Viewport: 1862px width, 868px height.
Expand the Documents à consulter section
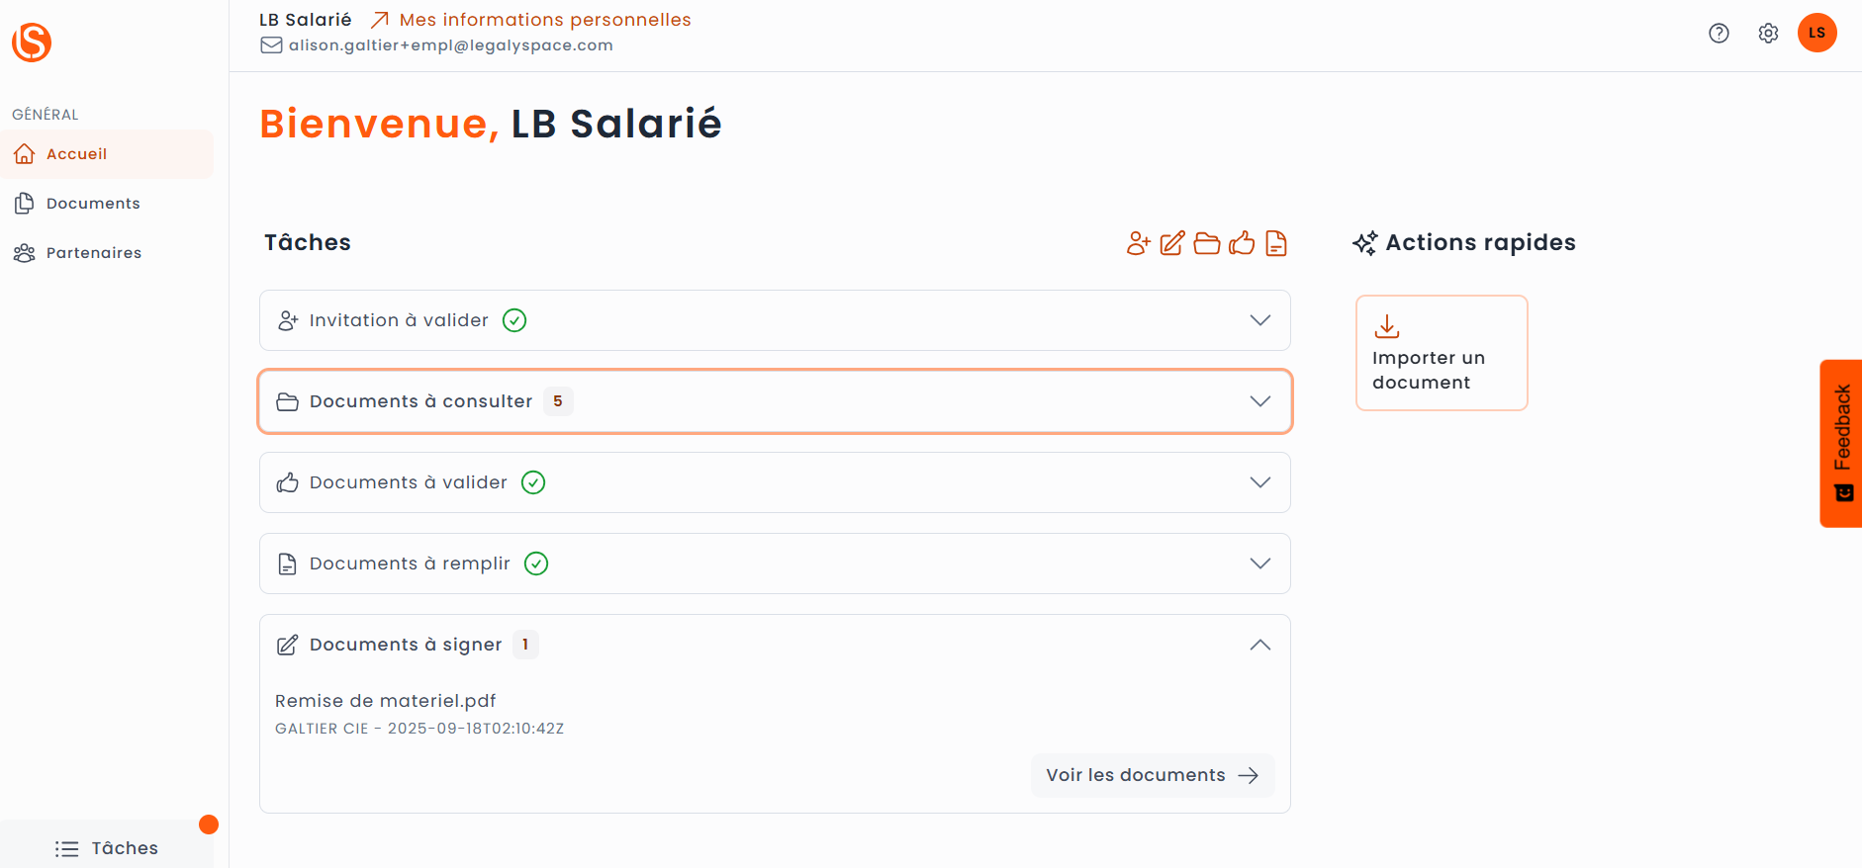pyautogui.click(x=1259, y=401)
